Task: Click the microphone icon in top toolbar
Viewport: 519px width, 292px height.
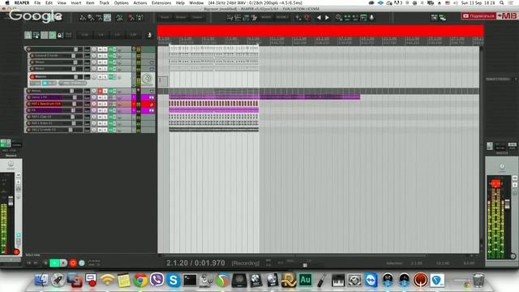Action: [x=371, y=18]
